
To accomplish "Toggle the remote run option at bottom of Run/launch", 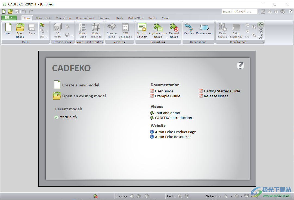I will (x=261, y=36).
